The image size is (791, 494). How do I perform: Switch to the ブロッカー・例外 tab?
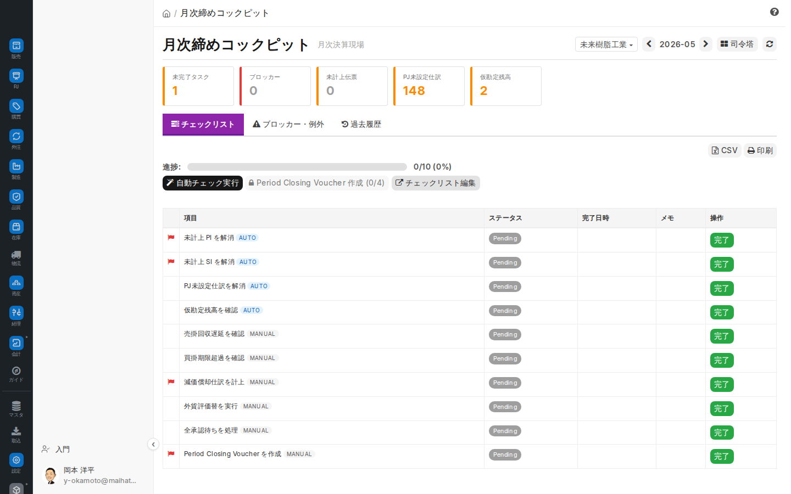(288, 125)
